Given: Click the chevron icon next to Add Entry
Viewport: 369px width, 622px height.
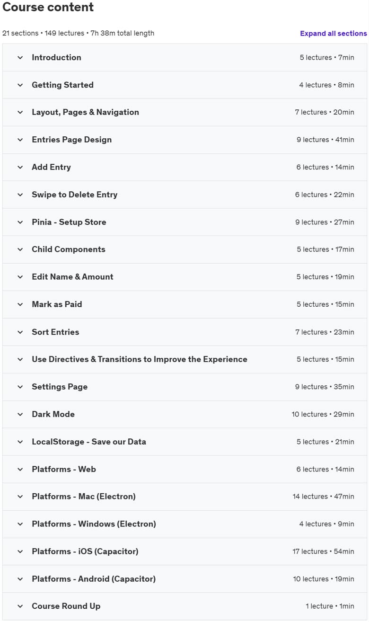Looking at the screenshot, I should pos(20,168).
